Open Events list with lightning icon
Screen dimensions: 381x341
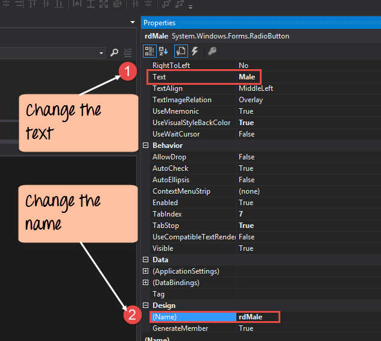(x=195, y=51)
